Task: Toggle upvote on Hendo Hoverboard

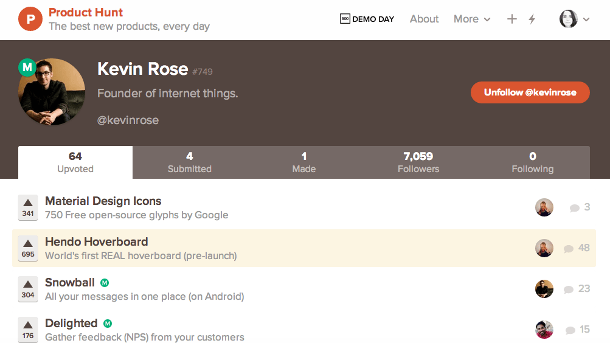Action: (28, 248)
